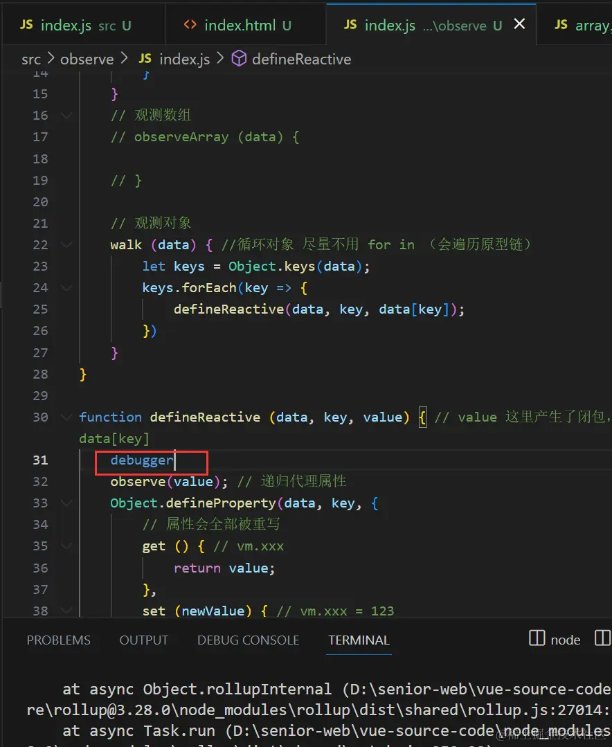The width and height of the screenshot is (612, 747).
Task: Click the walk method name on line 22
Action: (x=126, y=245)
